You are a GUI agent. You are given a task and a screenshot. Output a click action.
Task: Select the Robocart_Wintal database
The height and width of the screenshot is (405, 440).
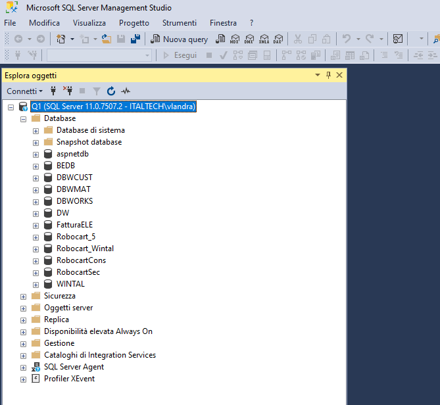[85, 249]
